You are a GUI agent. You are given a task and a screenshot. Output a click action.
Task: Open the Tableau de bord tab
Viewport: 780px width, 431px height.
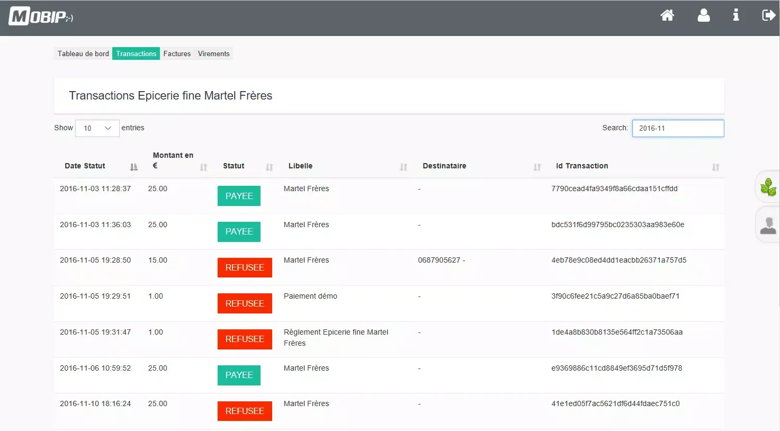pyautogui.click(x=83, y=53)
